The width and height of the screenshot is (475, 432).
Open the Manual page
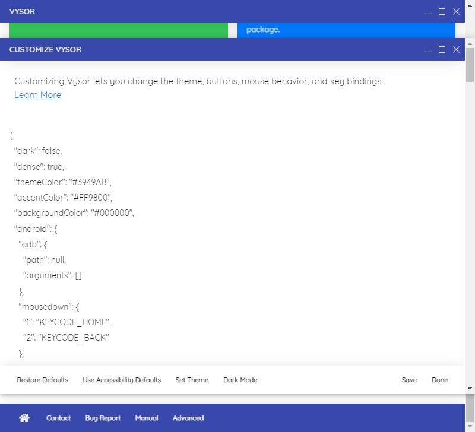click(x=147, y=418)
